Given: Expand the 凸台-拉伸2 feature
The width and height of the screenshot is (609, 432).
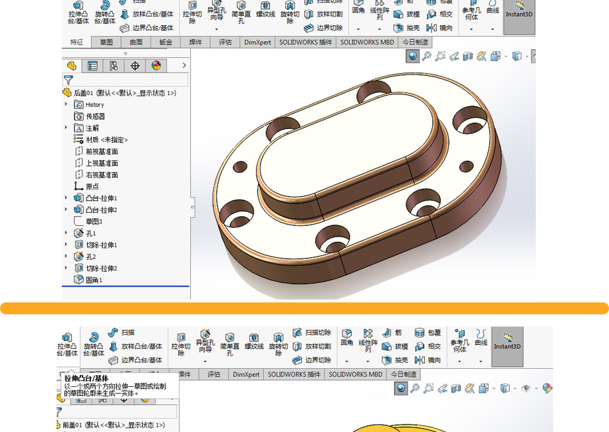Looking at the screenshot, I should click(x=66, y=209).
